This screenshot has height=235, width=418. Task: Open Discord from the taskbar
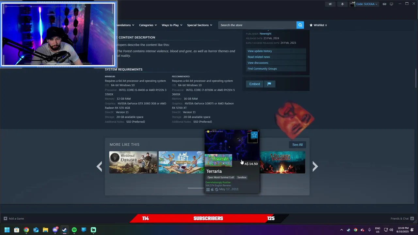point(55,230)
